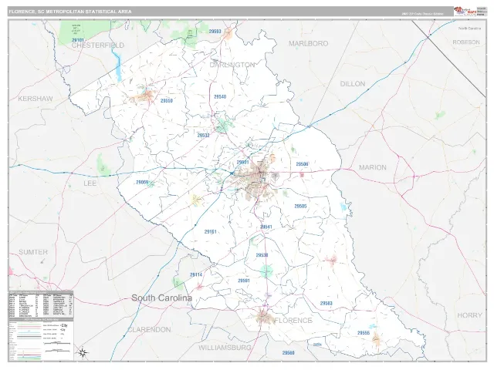
Task: Click the compass rose icon
Action: coord(83,353)
